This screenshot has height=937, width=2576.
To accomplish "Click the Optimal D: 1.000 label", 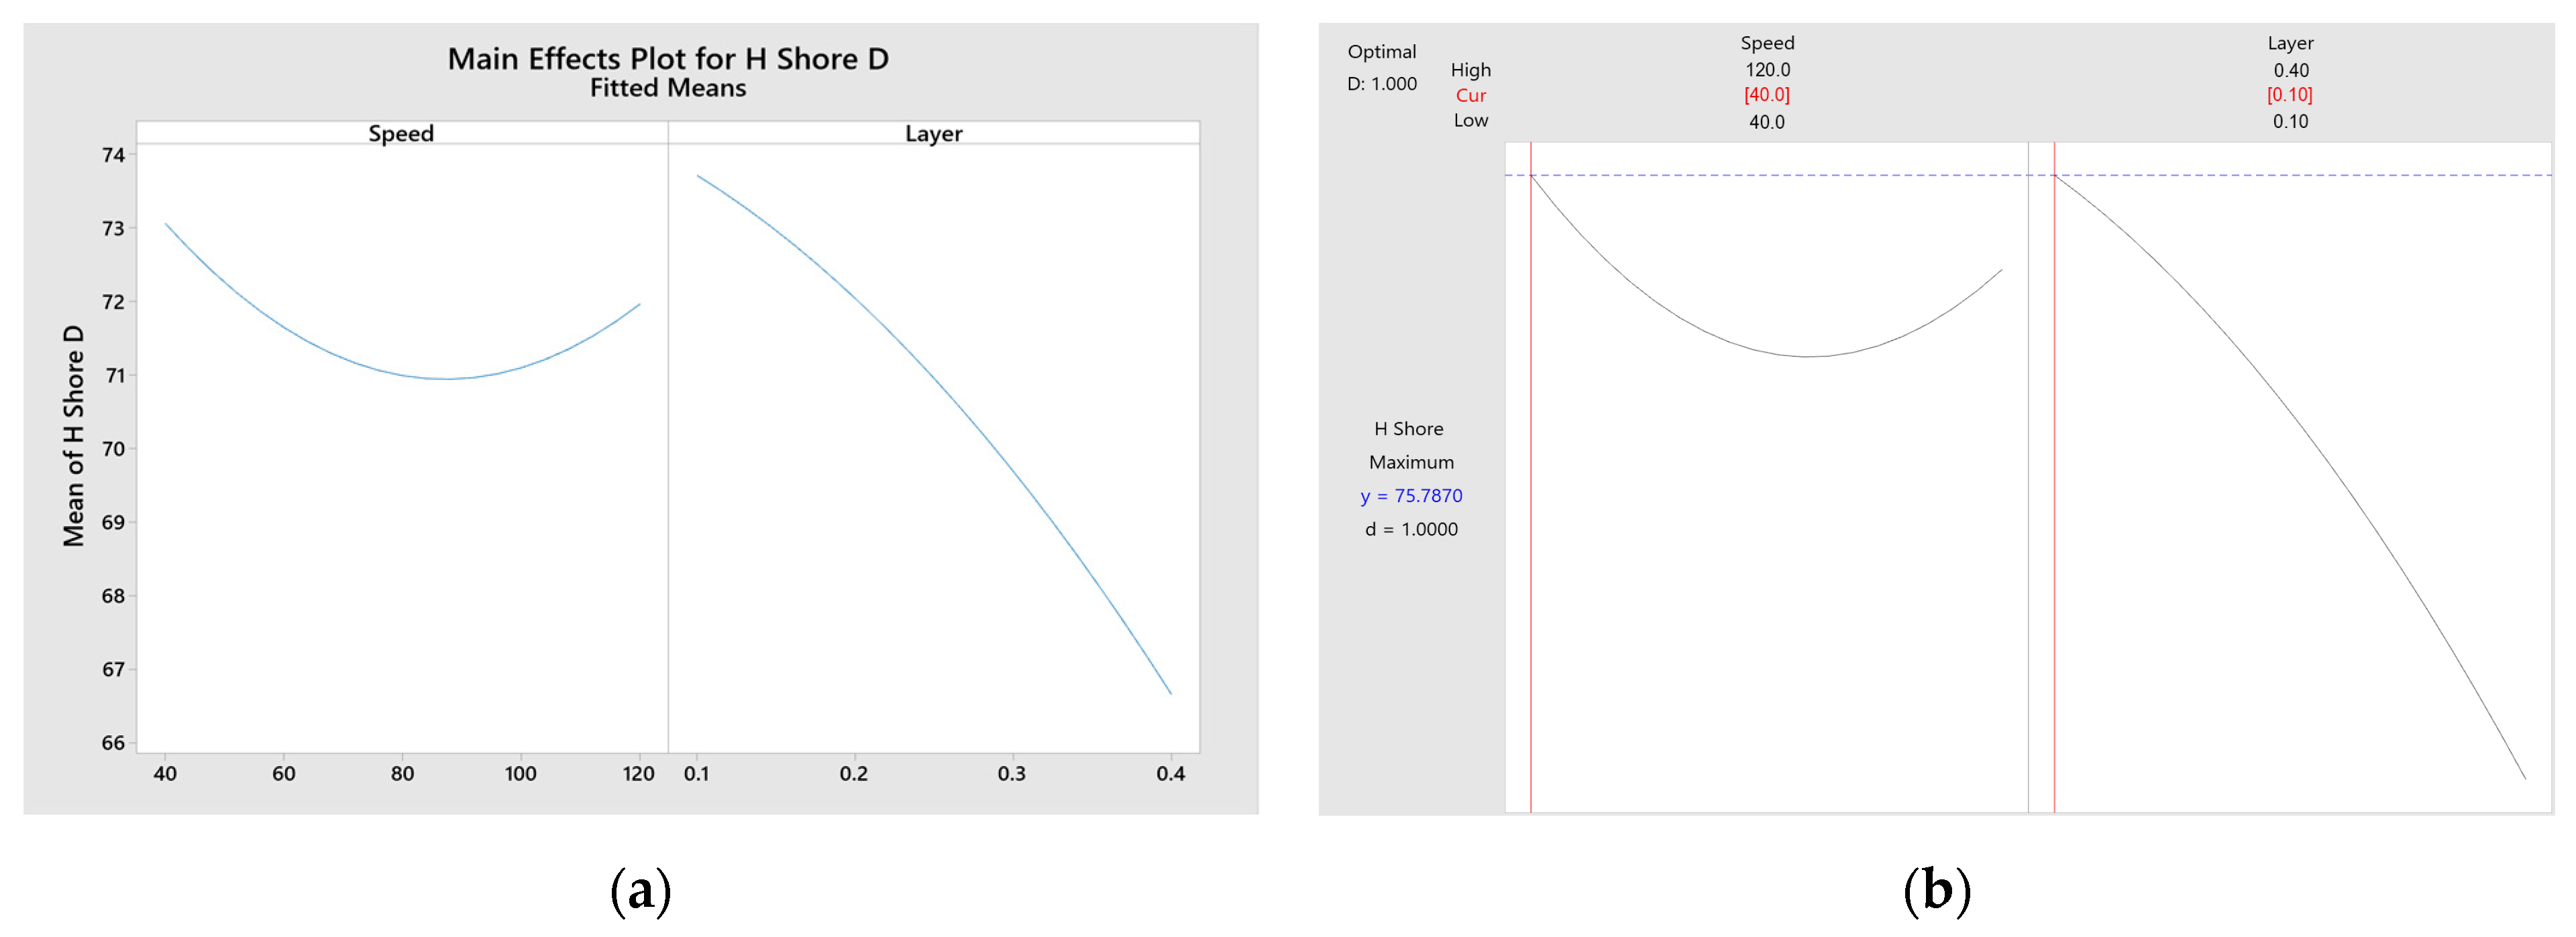I will click(1381, 67).
